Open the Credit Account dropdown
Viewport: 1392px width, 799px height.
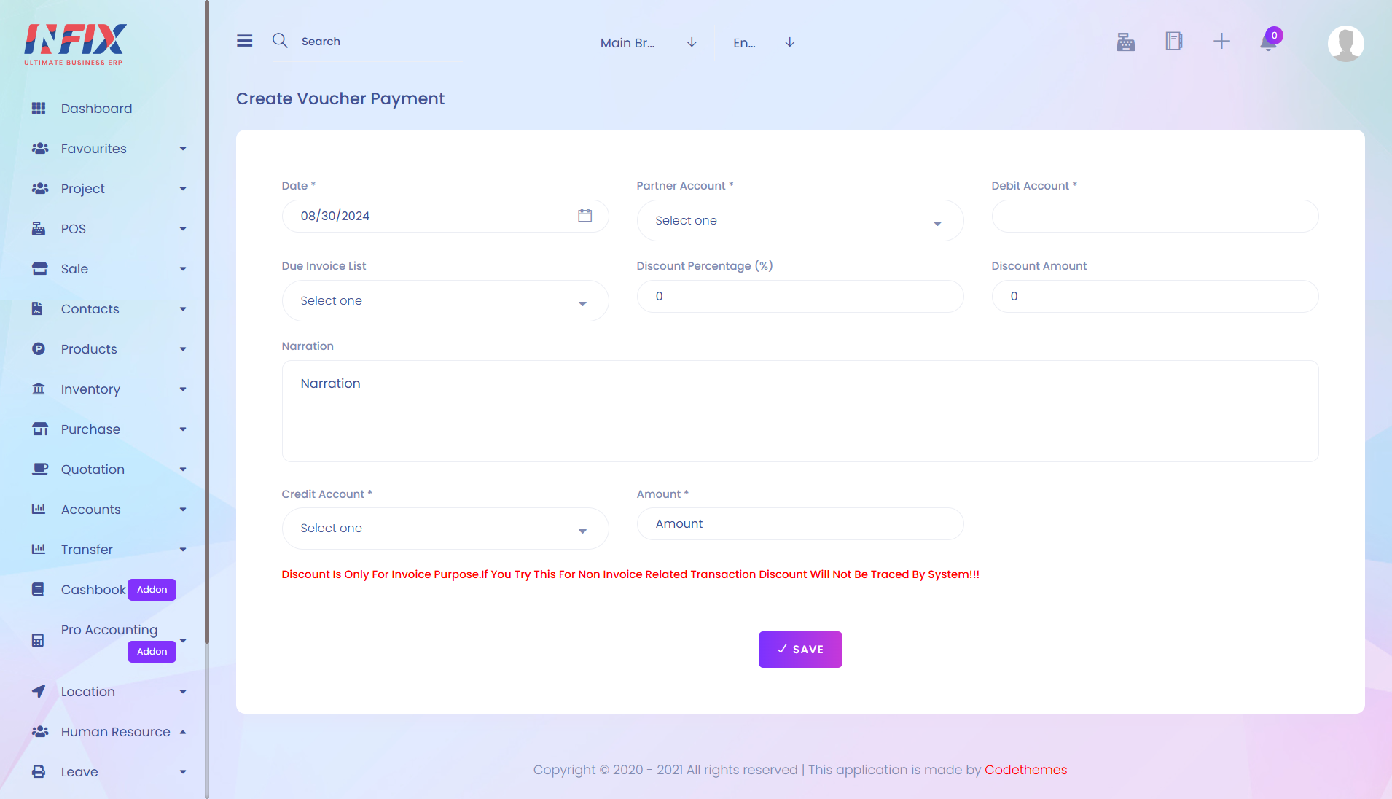click(x=445, y=529)
